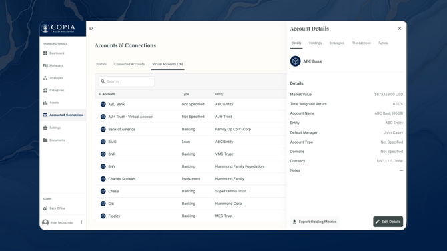Image resolution: width=447 pixels, height=251 pixels.
Task: Select the Details tab in Account Details
Action: click(x=296, y=43)
